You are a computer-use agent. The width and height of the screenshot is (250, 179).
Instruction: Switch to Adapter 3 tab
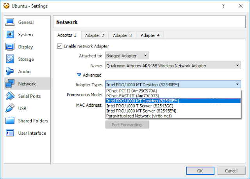[x=122, y=35]
